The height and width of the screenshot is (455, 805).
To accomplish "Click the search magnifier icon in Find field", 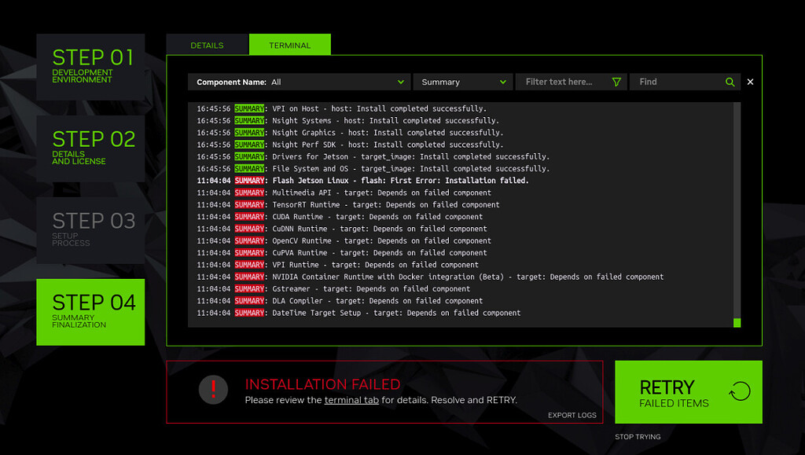I will click(x=730, y=81).
